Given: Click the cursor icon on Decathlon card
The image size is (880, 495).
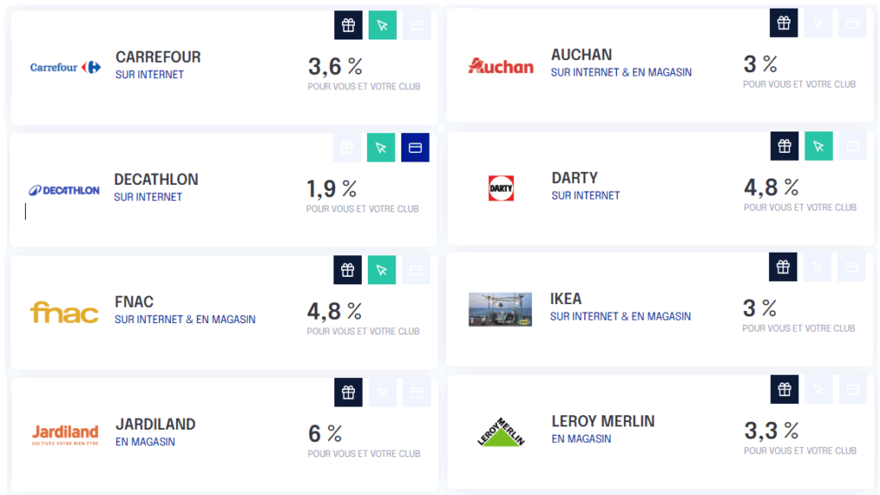Looking at the screenshot, I should point(381,148).
